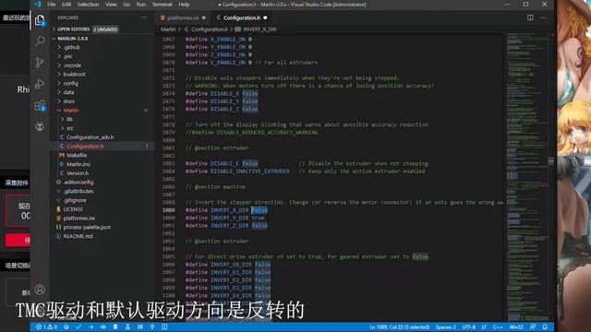
Task: Open the Explorer view in activity bar
Action: point(40,20)
